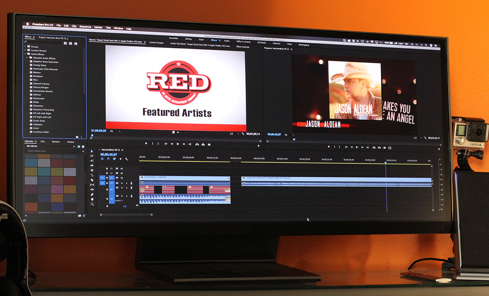This screenshot has width=489, height=296.
Task: Open the Spotlight search in macOS menu bar
Action: 426,45
